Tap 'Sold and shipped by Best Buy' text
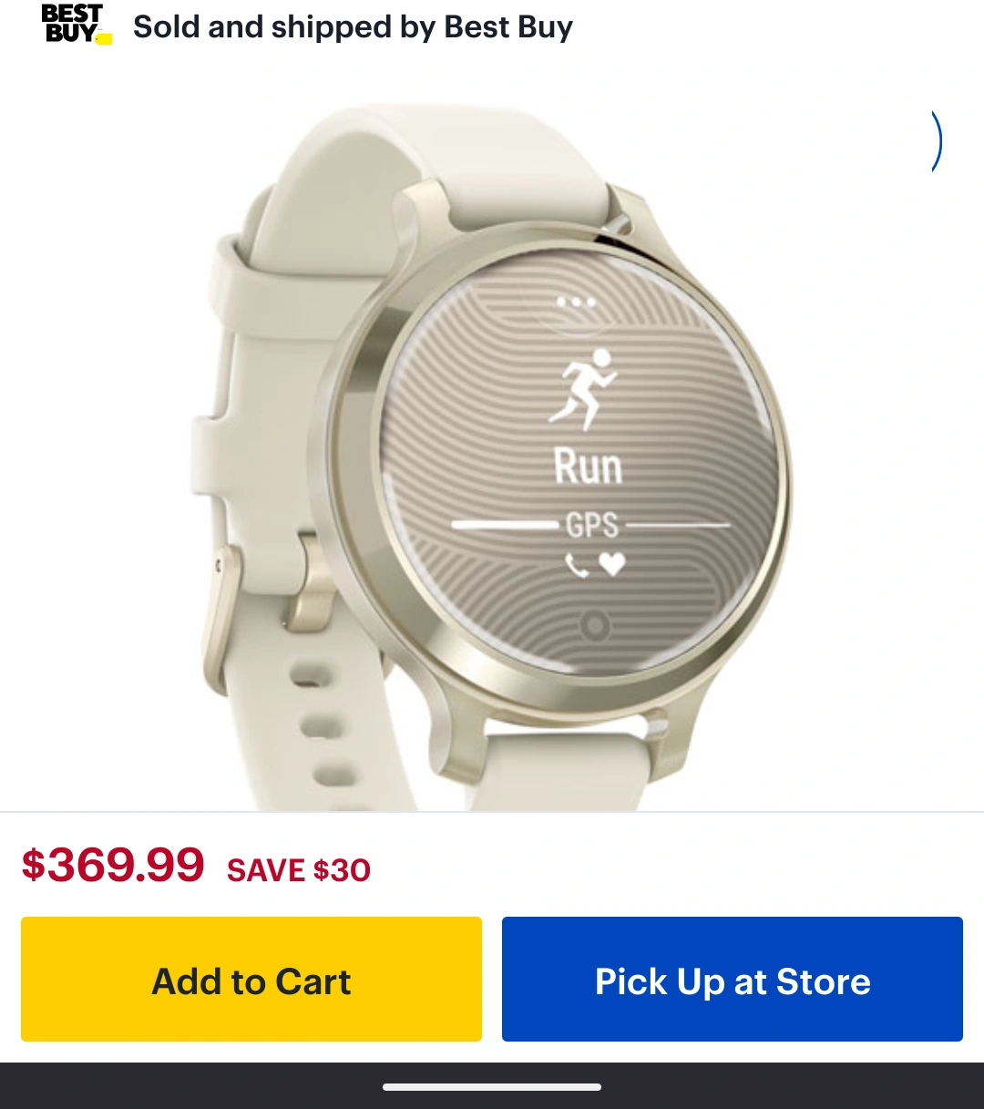The height and width of the screenshot is (1109, 984). click(353, 26)
